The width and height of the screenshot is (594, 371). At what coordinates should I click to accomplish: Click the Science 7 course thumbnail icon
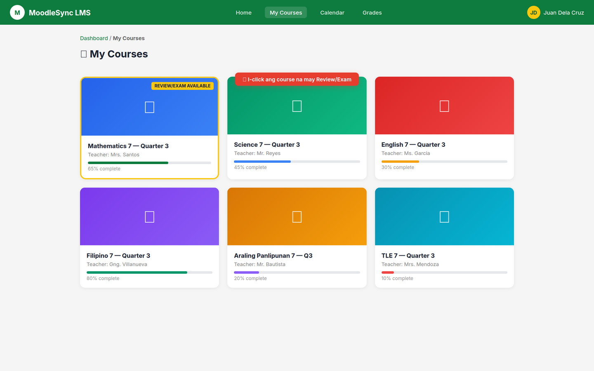click(297, 106)
